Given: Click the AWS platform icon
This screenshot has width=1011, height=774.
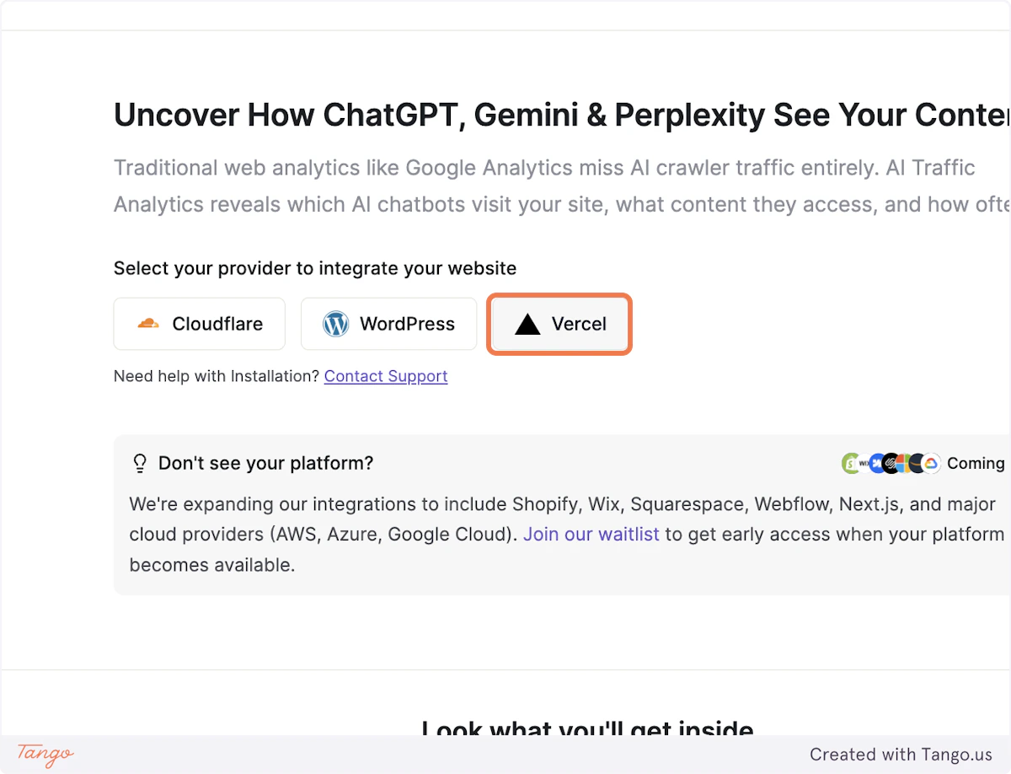Looking at the screenshot, I should (x=917, y=463).
